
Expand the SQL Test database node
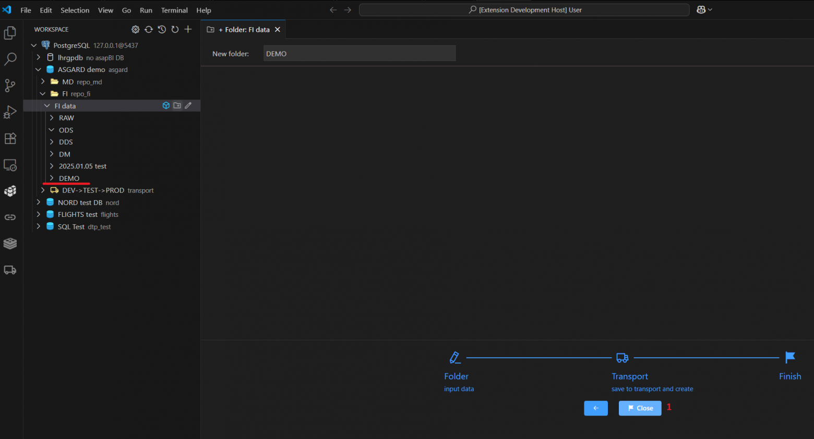[x=38, y=227]
